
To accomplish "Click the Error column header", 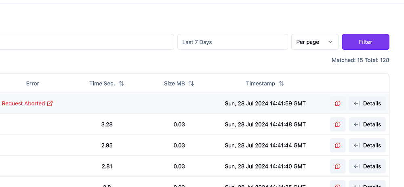I will [33, 84].
